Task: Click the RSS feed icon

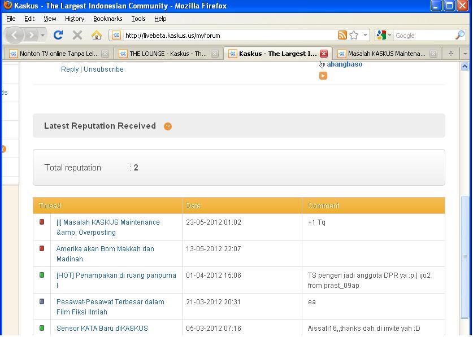Action: point(342,35)
